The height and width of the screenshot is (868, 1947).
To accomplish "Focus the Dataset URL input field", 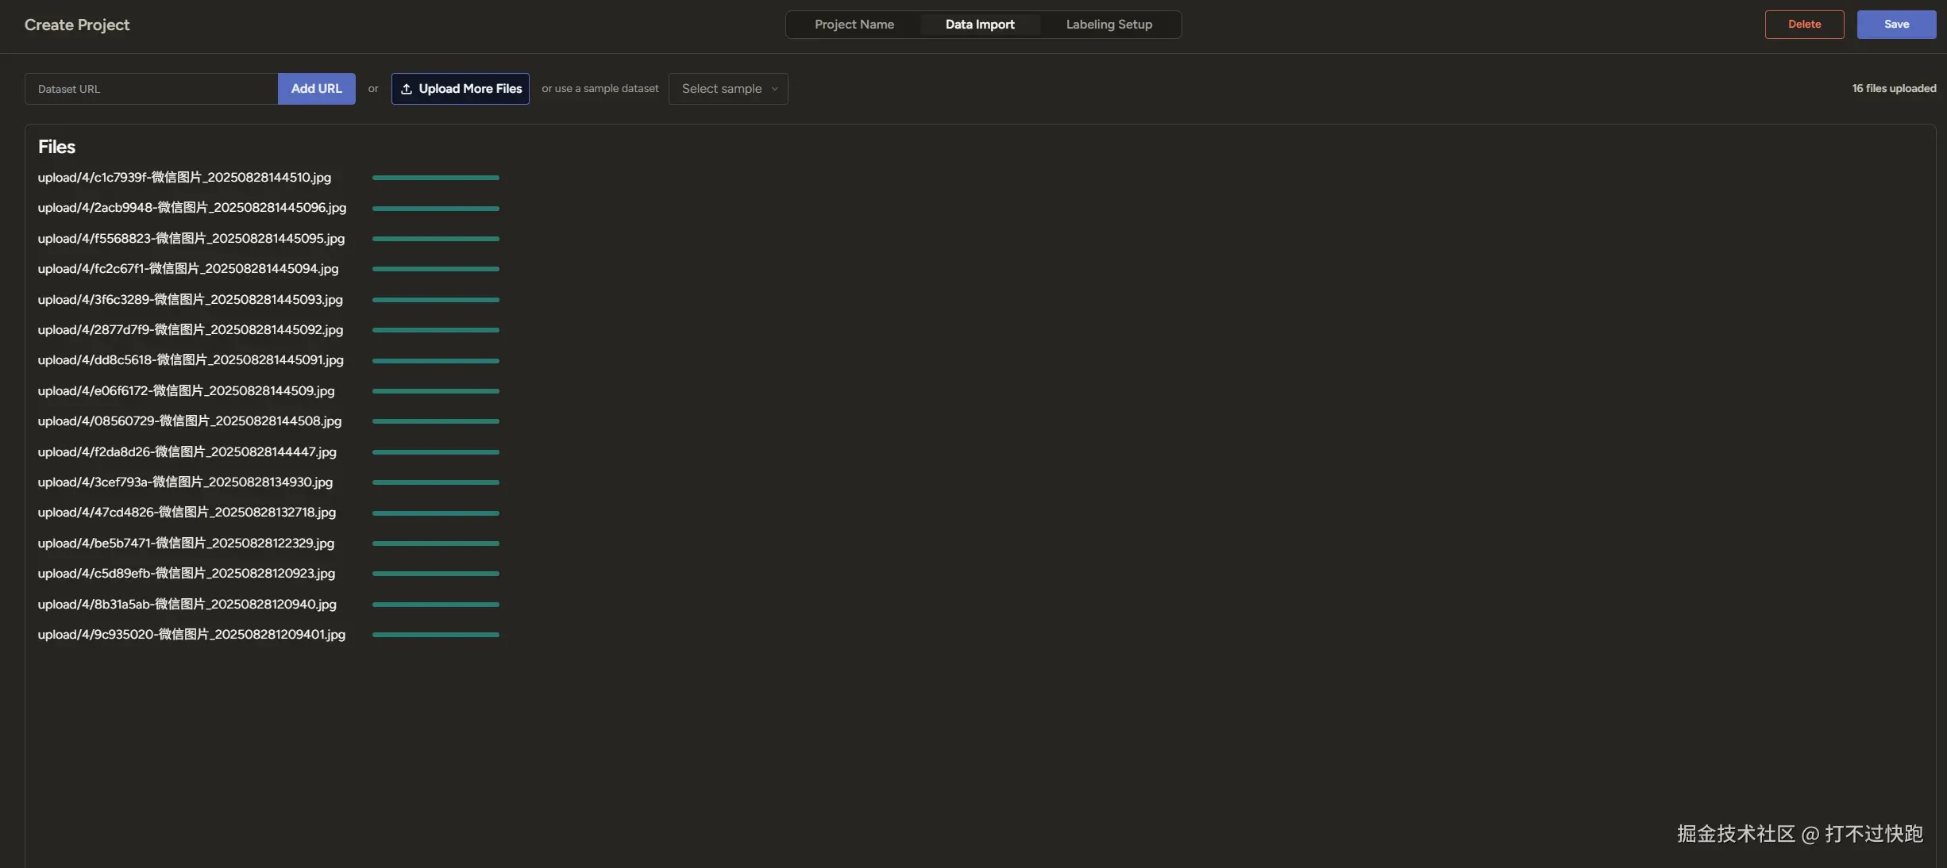I will (151, 89).
